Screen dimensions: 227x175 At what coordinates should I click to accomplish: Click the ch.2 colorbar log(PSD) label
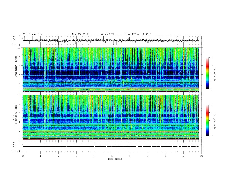point(214,122)
